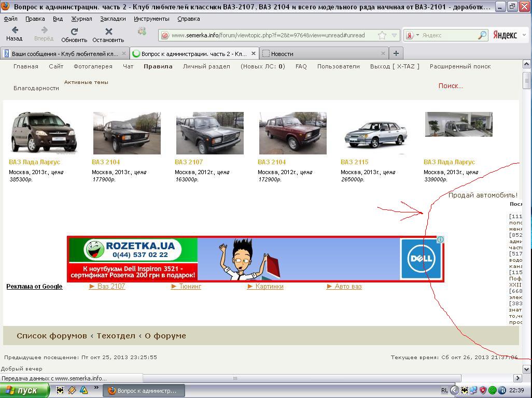Open the Реклама от Google link

point(34,287)
